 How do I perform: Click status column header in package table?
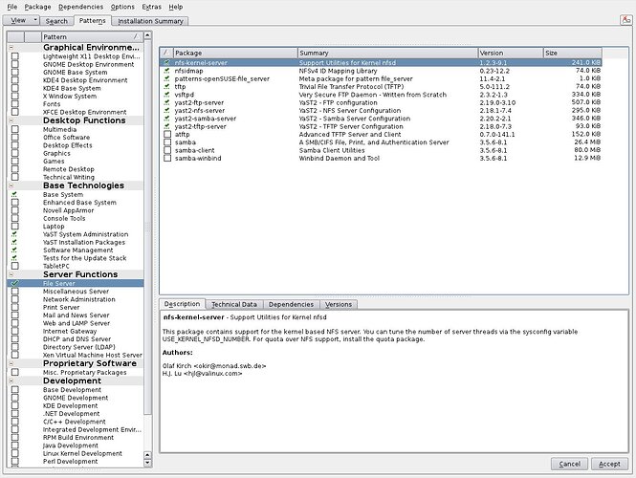pyautogui.click(x=166, y=54)
